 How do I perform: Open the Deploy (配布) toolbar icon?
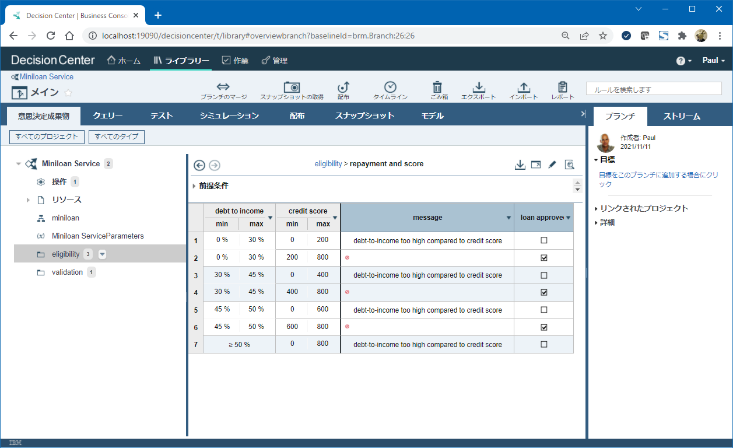343,87
